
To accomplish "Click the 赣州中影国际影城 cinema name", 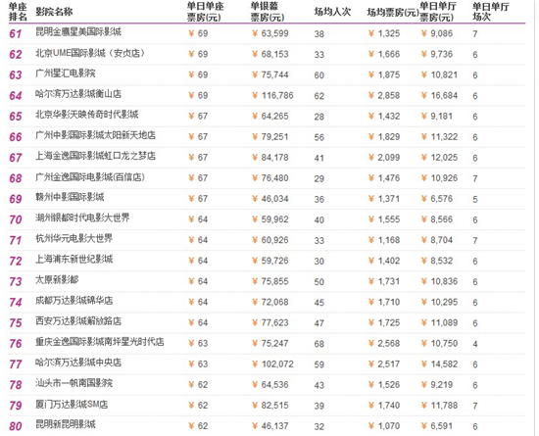I will (x=70, y=197).
